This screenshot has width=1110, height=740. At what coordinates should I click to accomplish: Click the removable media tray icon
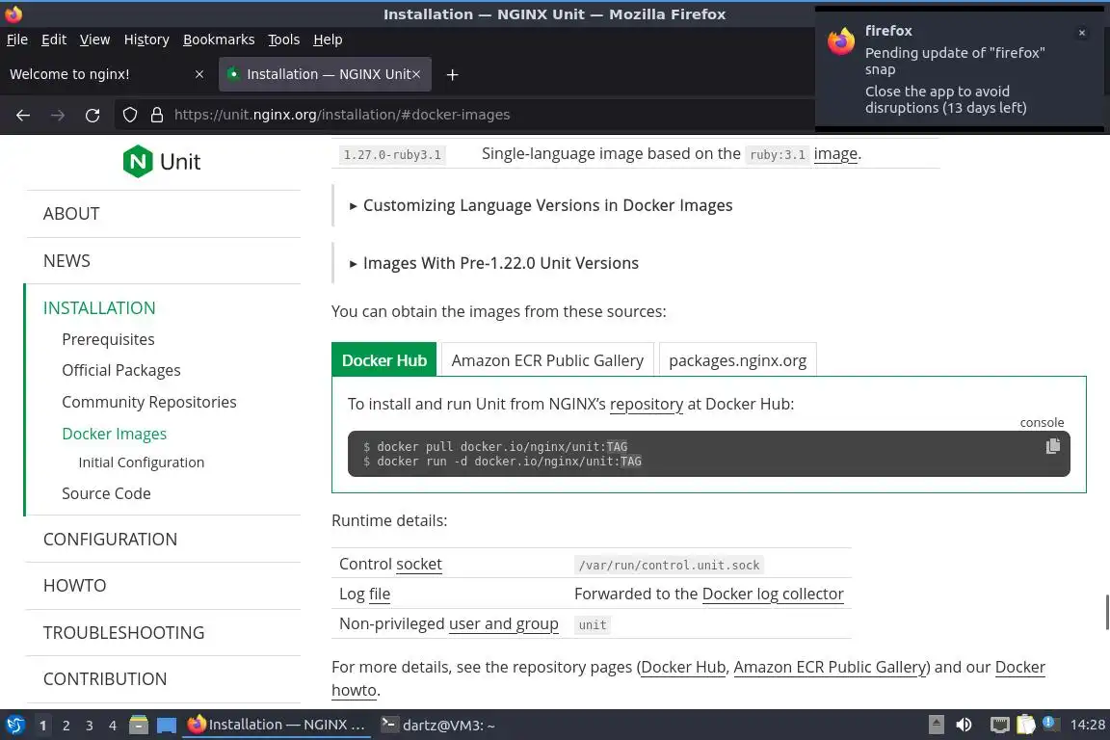(x=936, y=725)
